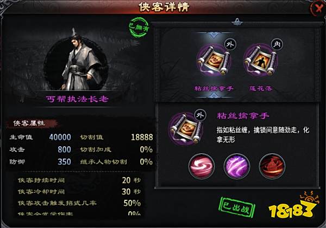Click the dark red flame move icon
326x228 pixels.
click(272, 166)
